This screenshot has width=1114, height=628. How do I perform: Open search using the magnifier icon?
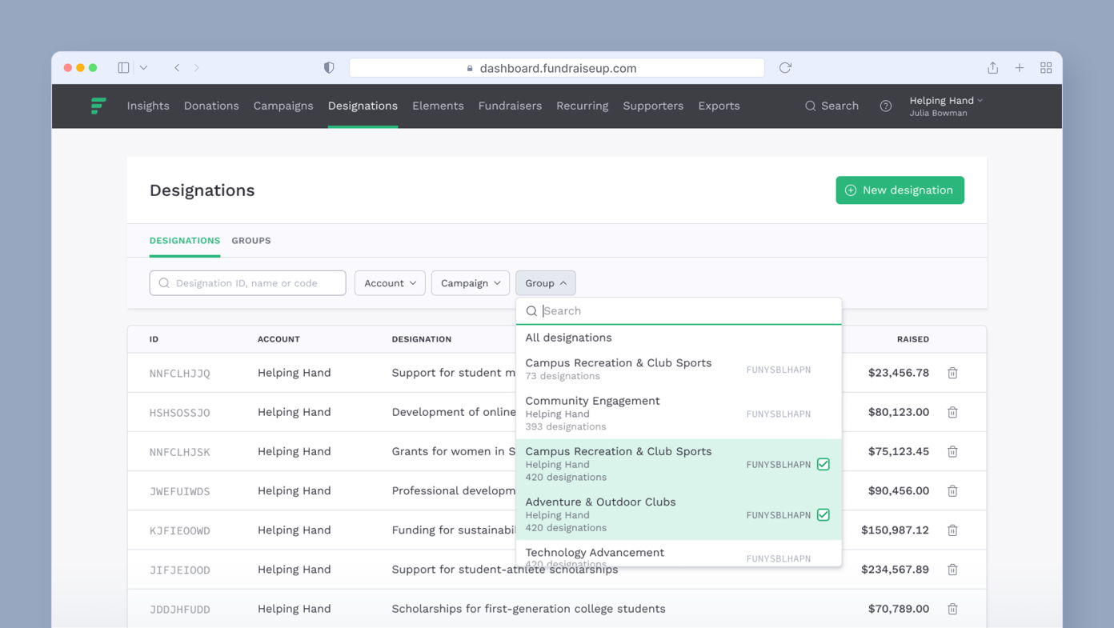811,105
